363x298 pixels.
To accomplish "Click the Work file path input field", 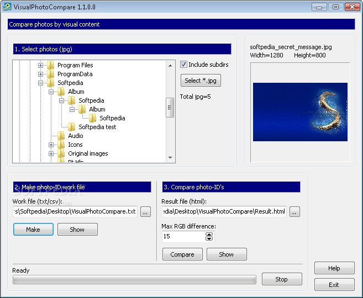I will [x=75, y=211].
